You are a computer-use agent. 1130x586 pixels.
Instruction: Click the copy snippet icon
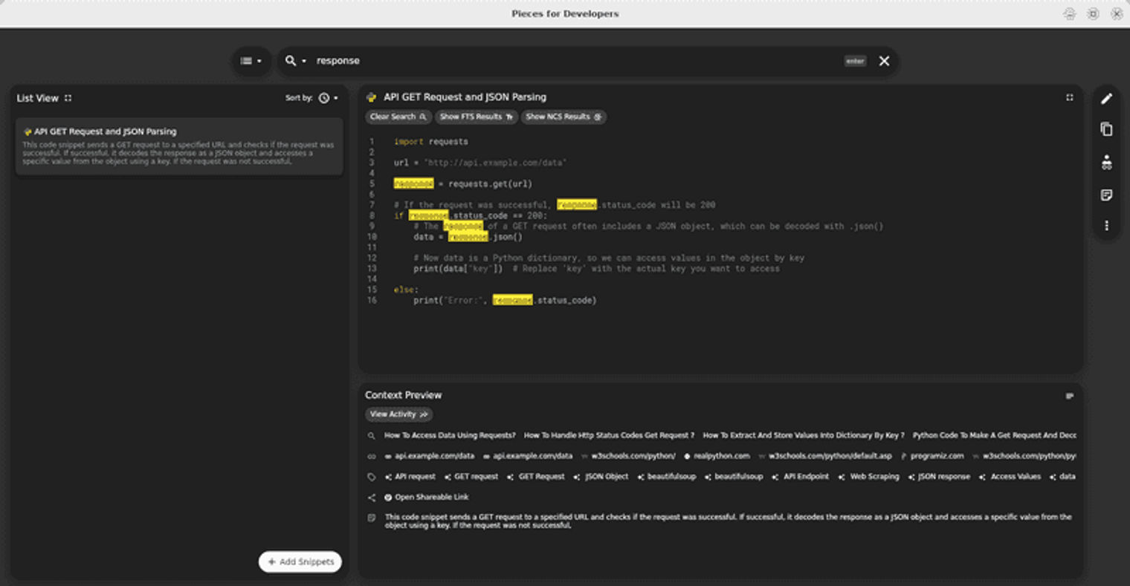[1107, 129]
